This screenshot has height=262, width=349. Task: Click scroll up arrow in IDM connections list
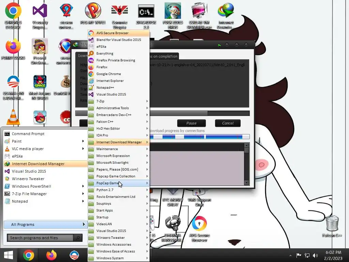click(246, 145)
